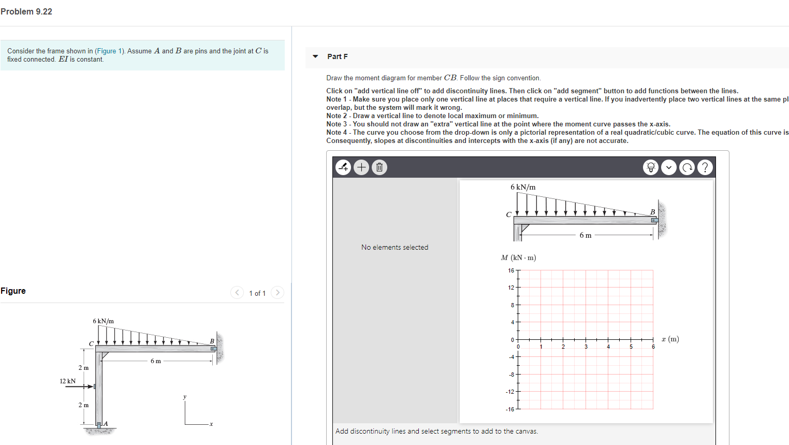
Task: Open the Figure 1 link
Action: pos(110,51)
